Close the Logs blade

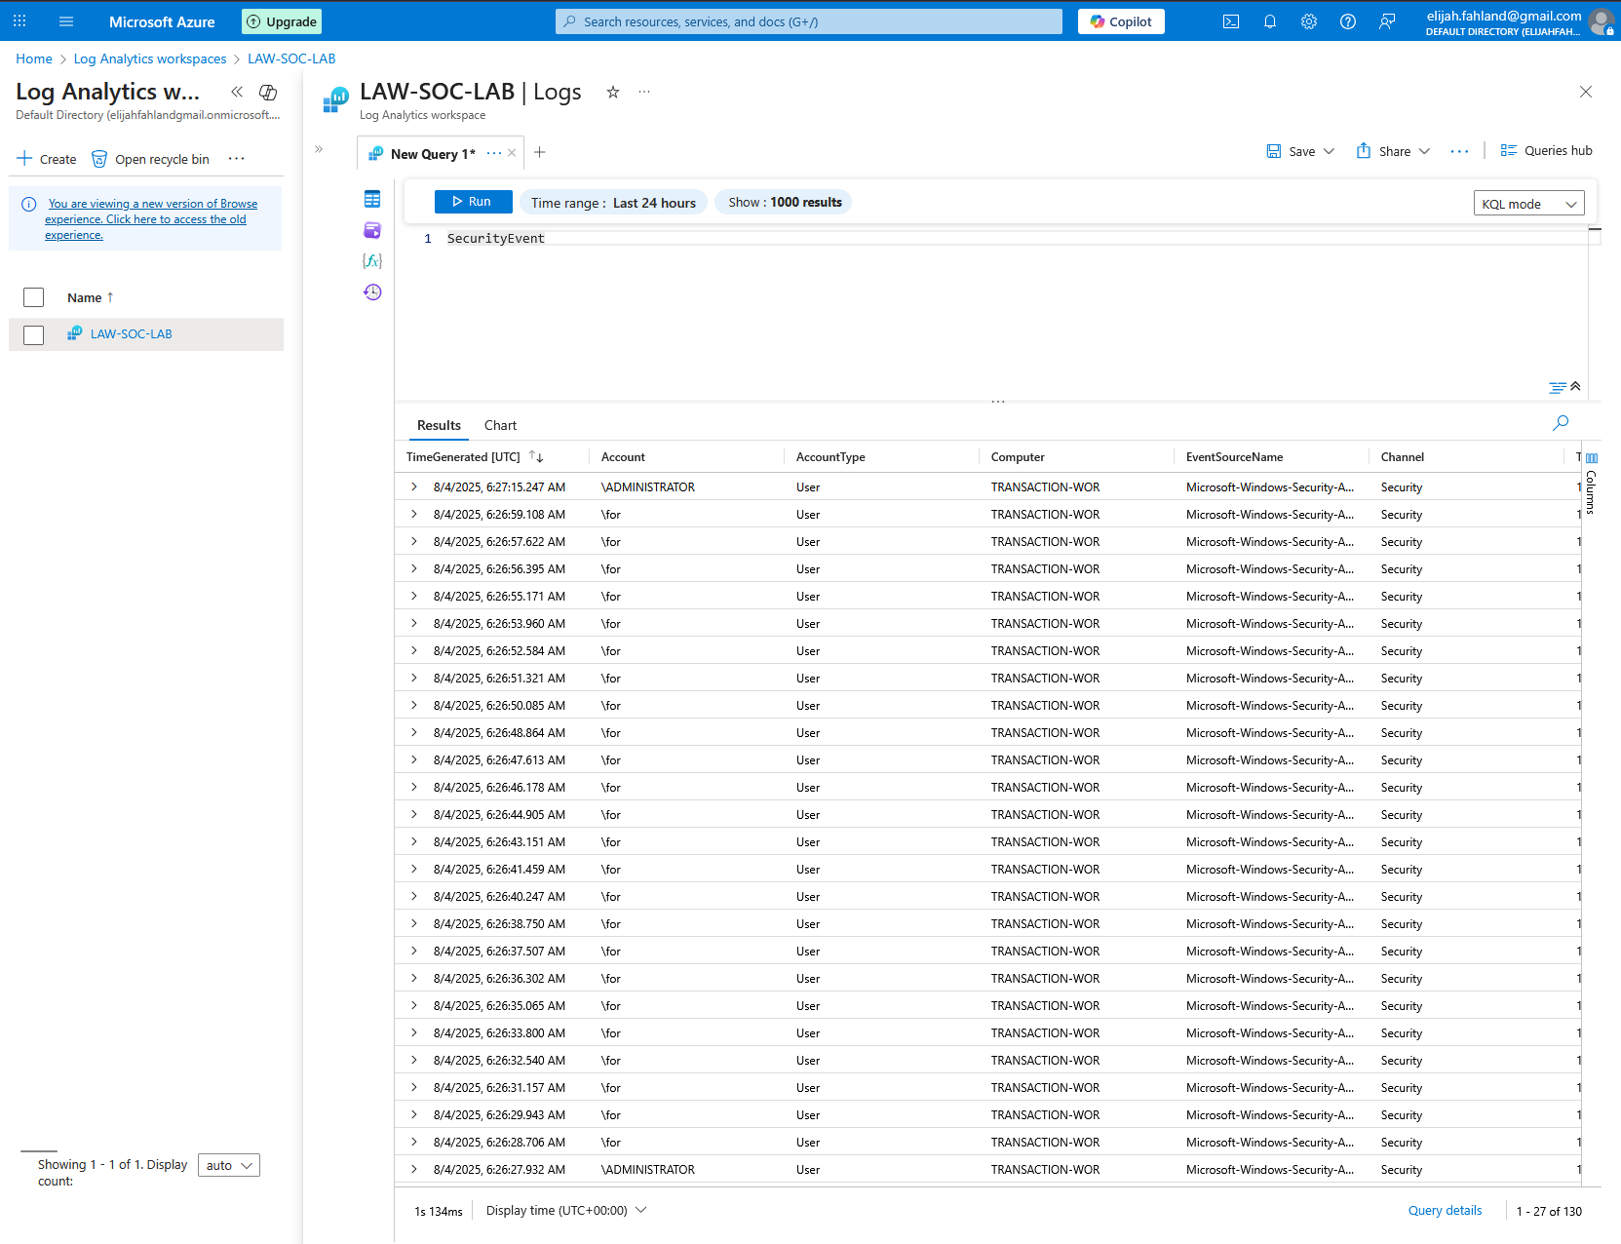click(x=1586, y=92)
